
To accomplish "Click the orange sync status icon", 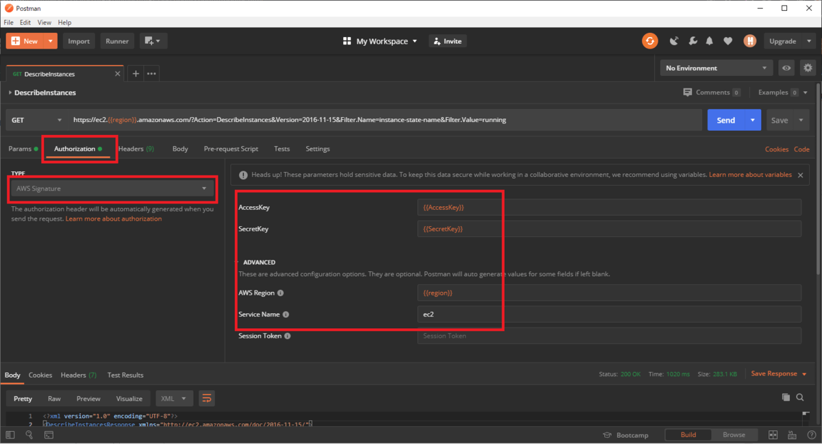I will pos(649,41).
